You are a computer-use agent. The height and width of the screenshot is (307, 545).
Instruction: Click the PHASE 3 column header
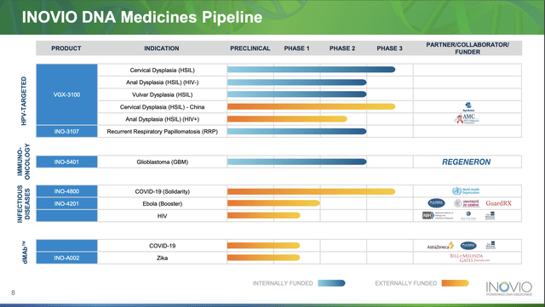pos(389,48)
